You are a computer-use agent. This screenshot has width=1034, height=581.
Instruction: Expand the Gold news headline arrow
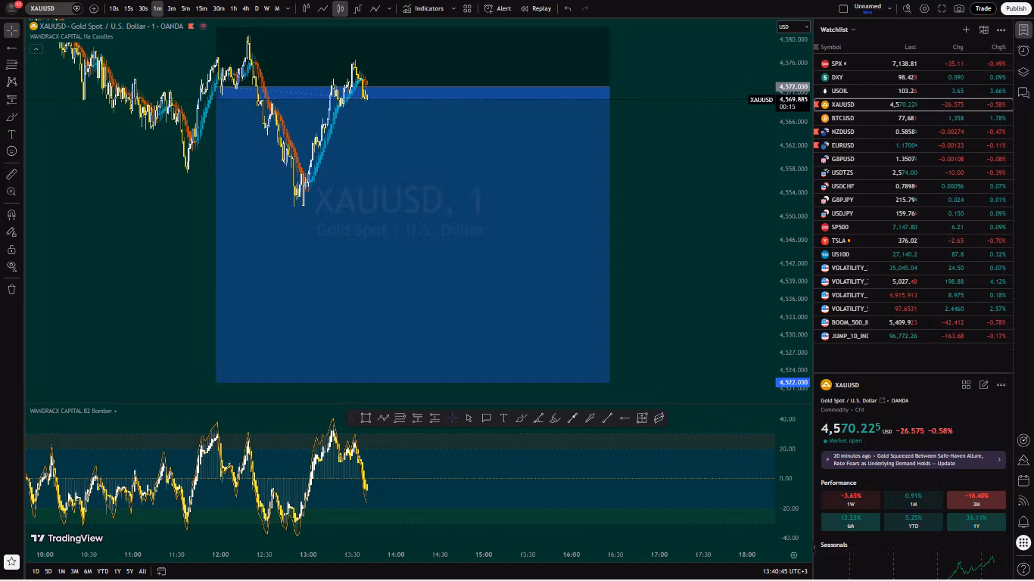pos(998,459)
